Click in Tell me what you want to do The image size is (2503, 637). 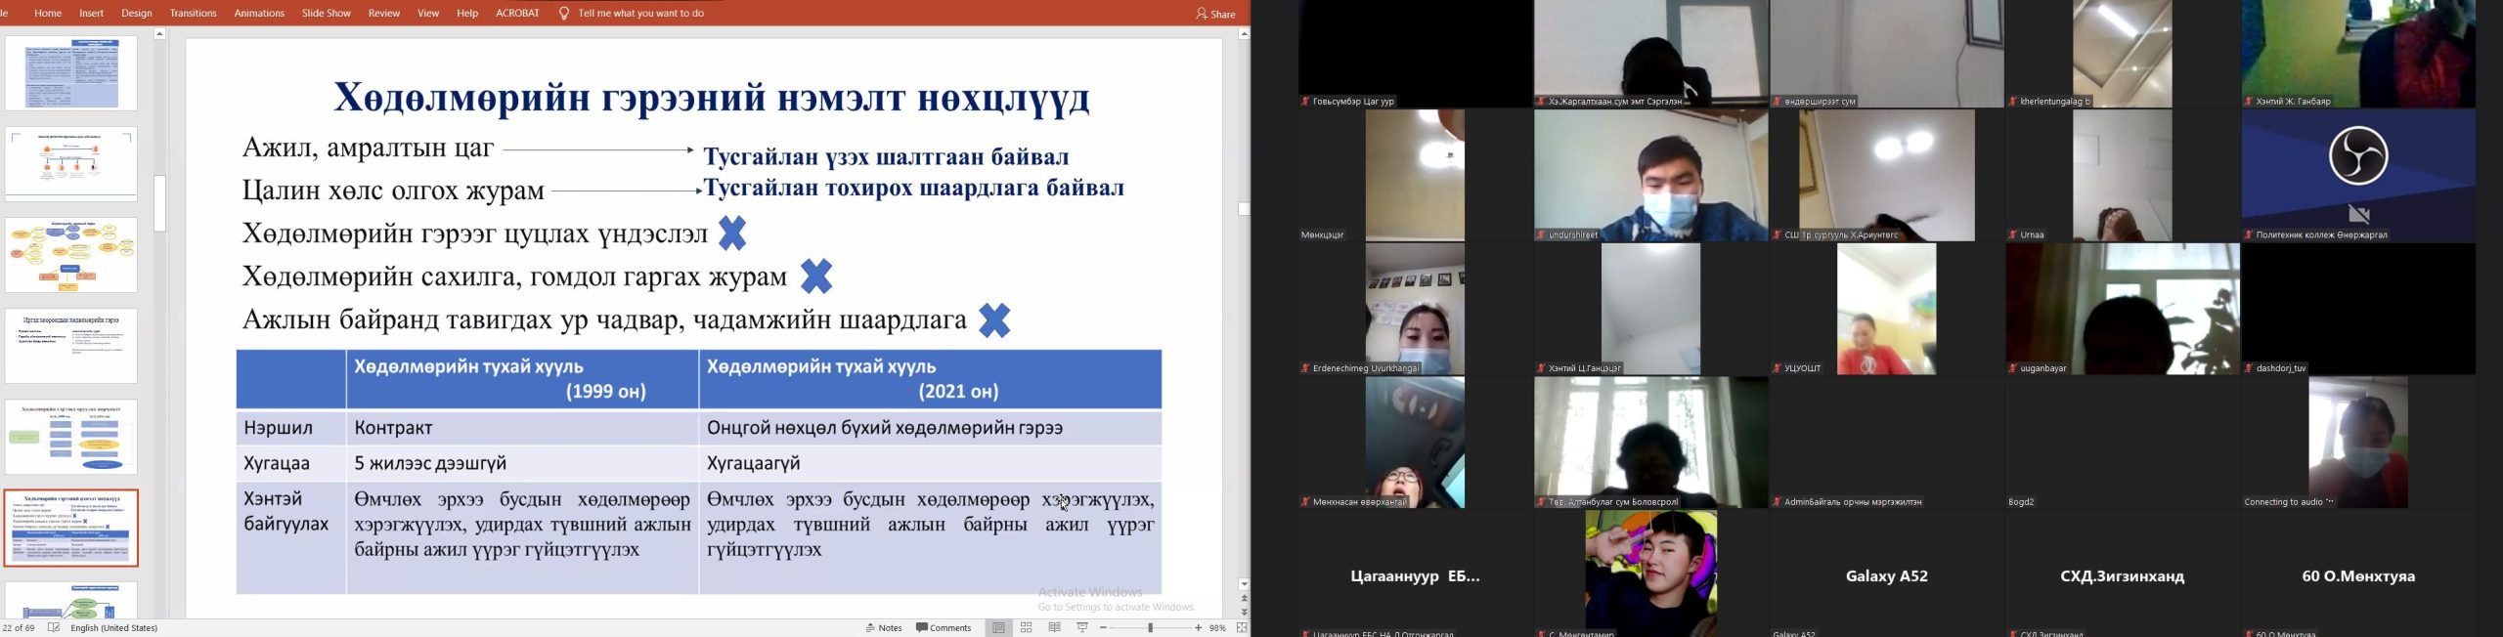coord(640,14)
